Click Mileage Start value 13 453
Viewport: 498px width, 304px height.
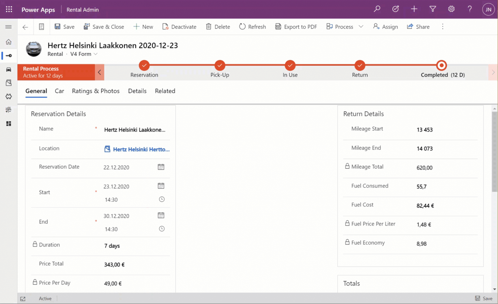425,130
